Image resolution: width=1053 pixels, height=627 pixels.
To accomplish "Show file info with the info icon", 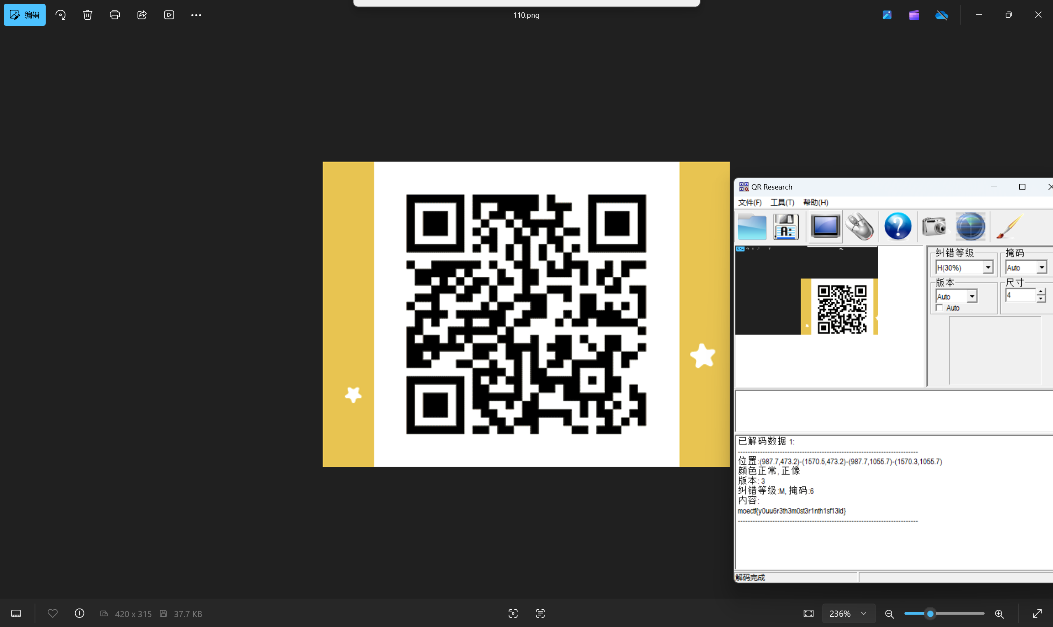I will [79, 613].
